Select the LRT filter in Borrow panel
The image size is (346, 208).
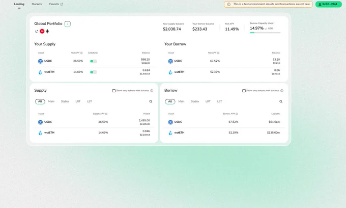(208, 101)
